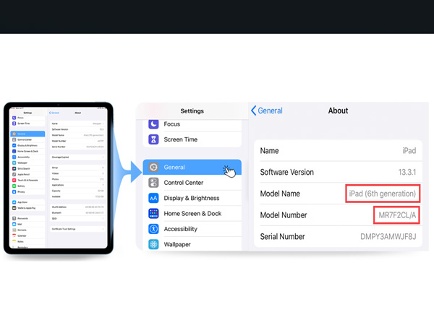This screenshot has width=434, height=325.
Task: Tap the Software Version label
Action: tap(286, 172)
